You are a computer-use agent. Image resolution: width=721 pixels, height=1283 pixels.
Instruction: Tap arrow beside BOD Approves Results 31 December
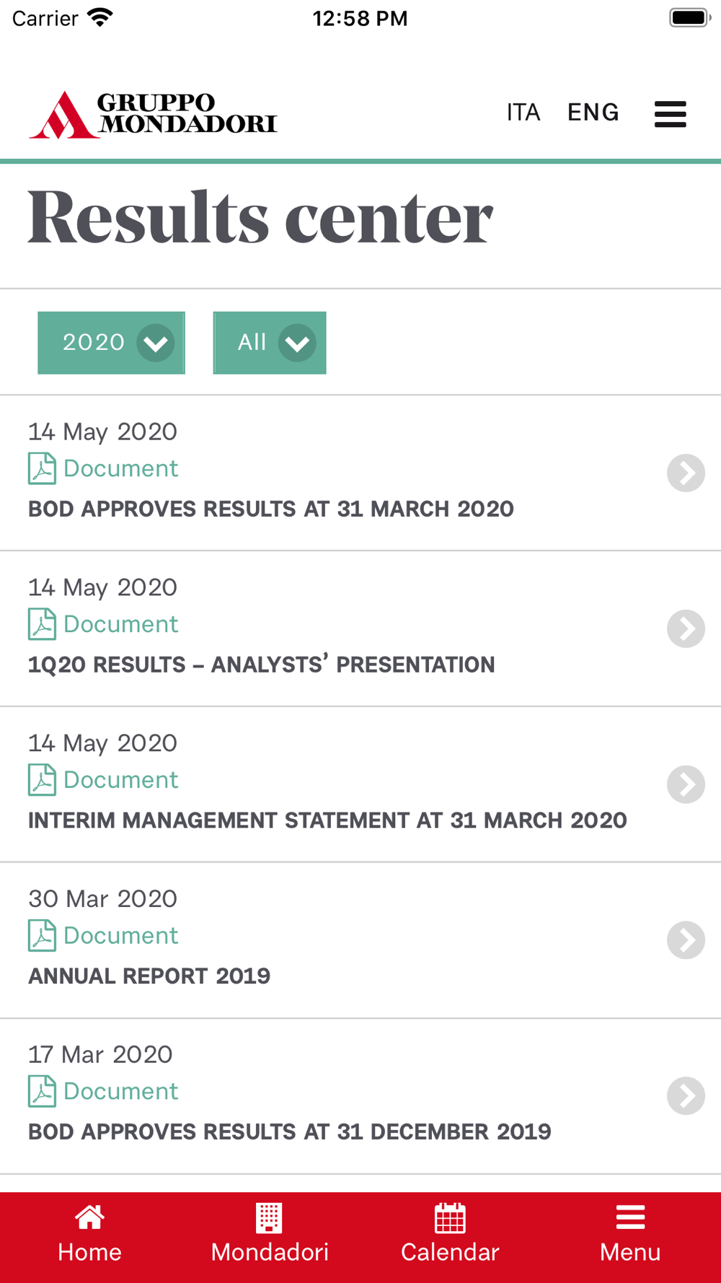click(686, 1096)
